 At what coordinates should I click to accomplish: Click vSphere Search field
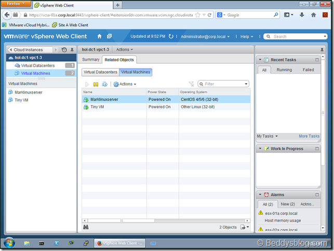295,37
